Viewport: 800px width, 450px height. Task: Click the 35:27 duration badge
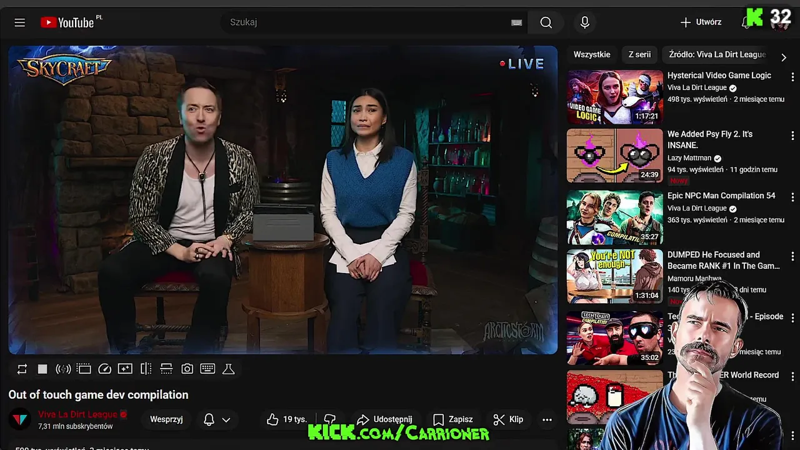(x=649, y=237)
